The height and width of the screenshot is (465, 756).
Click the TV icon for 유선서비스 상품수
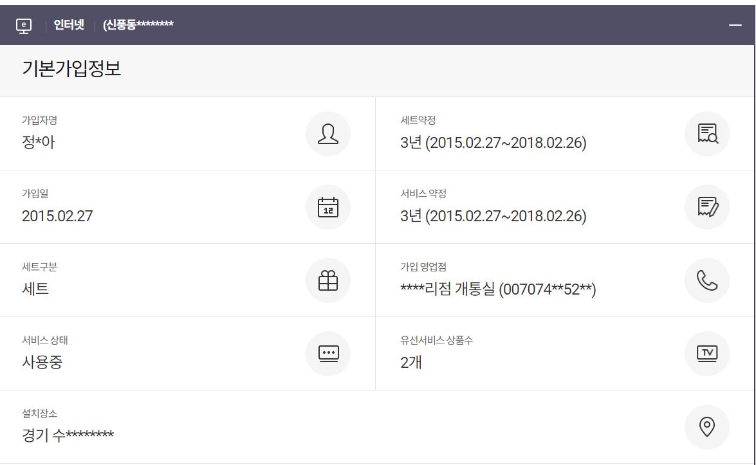coord(707,353)
